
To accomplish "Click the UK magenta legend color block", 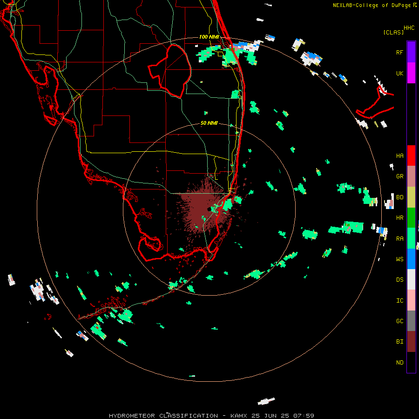I will [x=411, y=73].
